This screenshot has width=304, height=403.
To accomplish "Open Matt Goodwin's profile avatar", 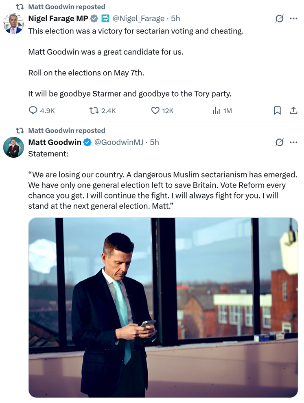I will click(x=14, y=147).
